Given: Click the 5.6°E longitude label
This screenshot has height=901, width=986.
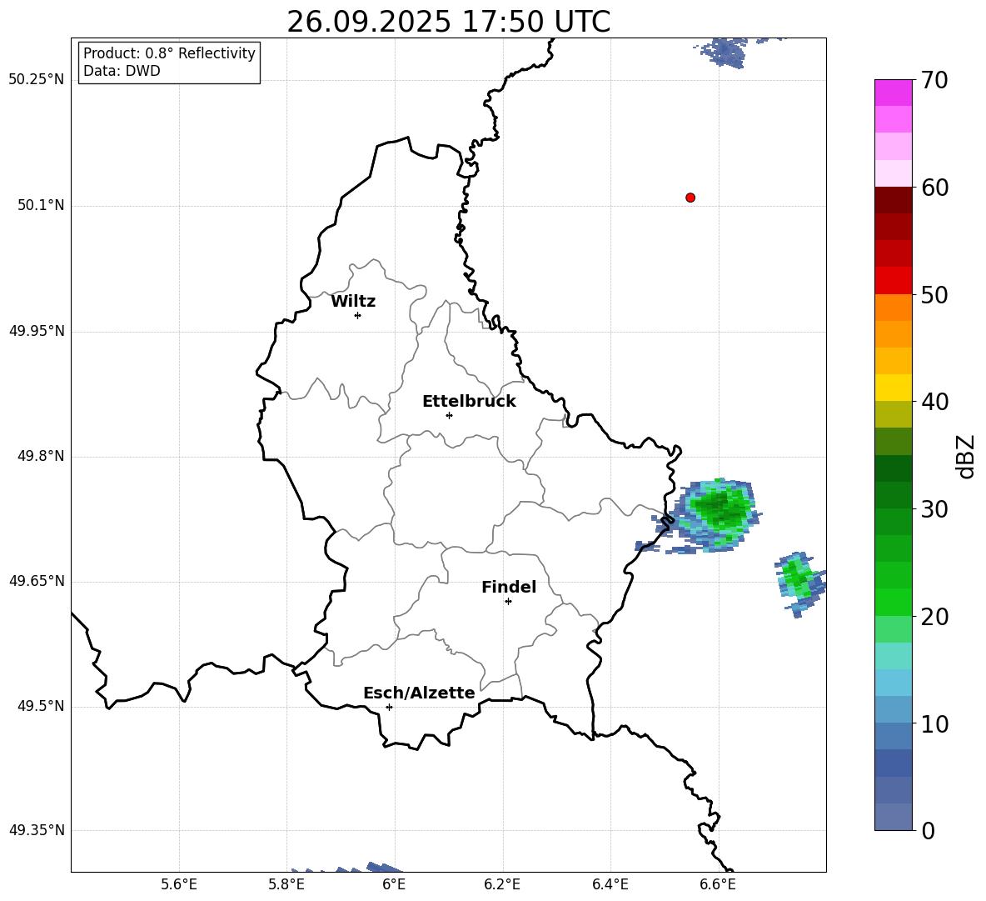Looking at the screenshot, I should point(179,884).
